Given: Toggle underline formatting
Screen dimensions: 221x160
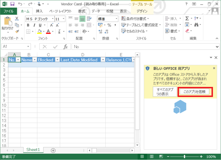Looking at the screenshot, I should (40, 25).
